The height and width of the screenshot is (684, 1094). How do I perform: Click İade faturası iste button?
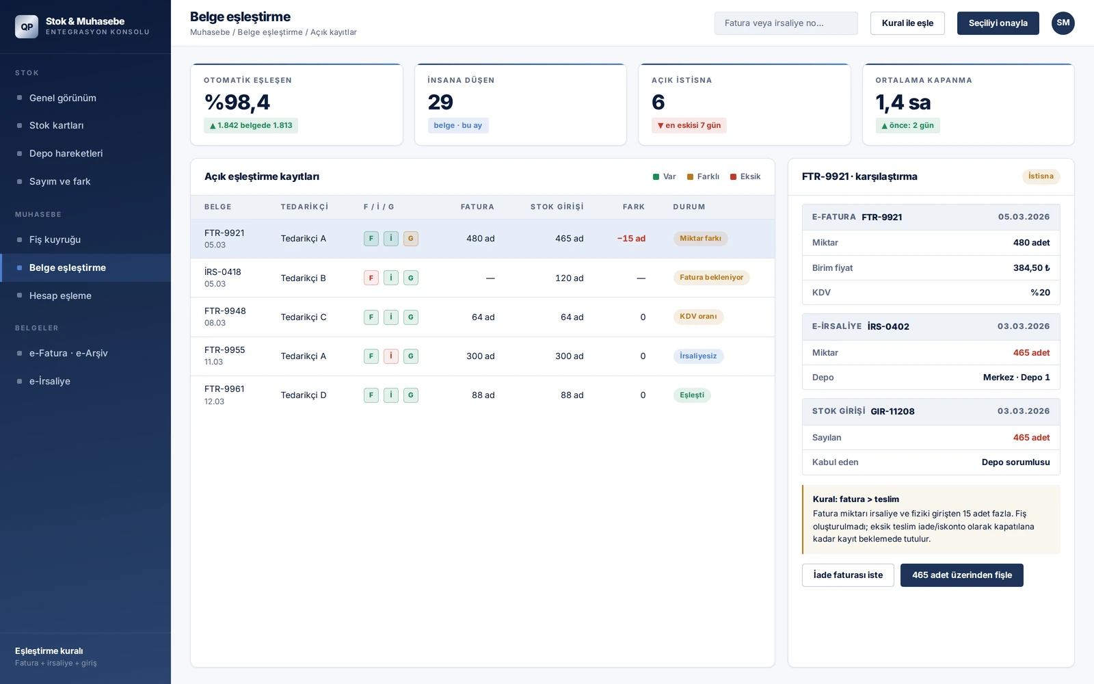coord(848,575)
